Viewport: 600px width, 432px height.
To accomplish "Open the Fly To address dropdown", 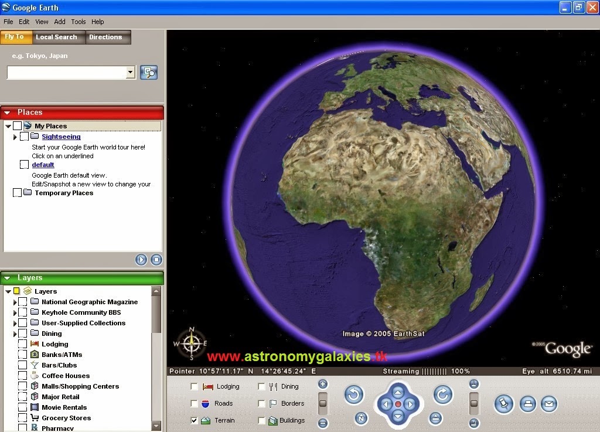I will 131,72.
